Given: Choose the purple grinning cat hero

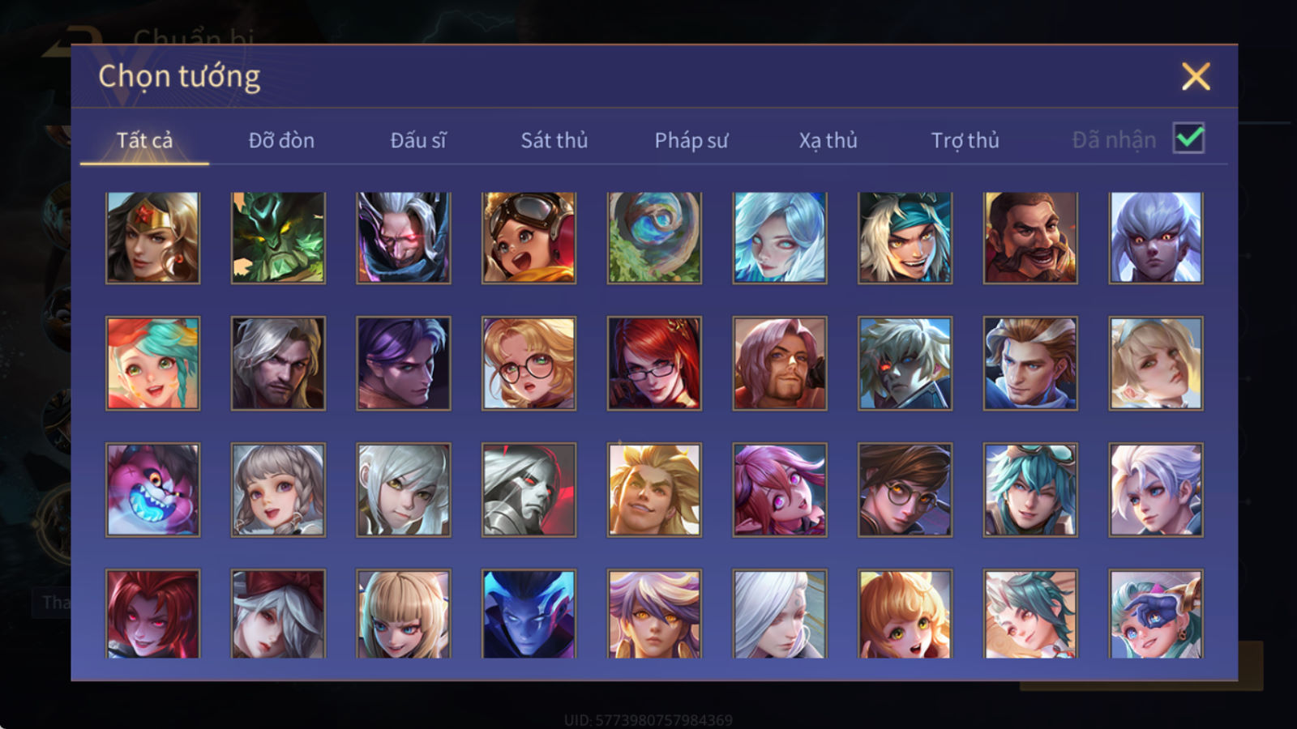Looking at the screenshot, I should [x=152, y=489].
